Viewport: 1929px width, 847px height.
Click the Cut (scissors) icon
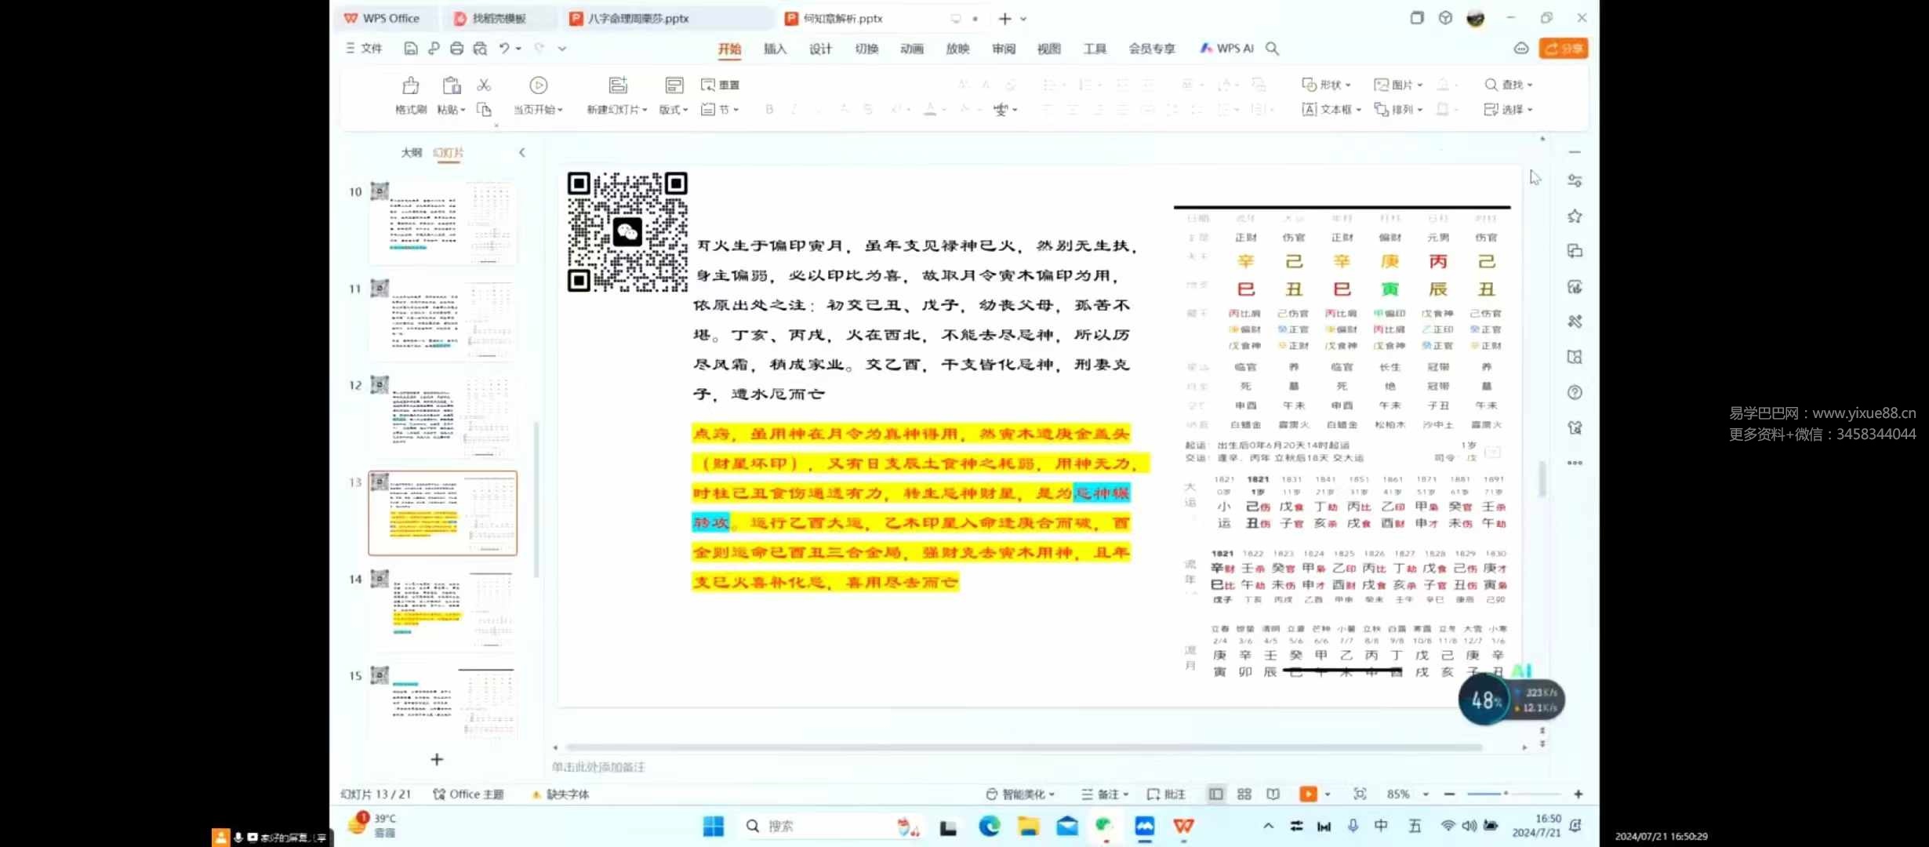(x=485, y=84)
